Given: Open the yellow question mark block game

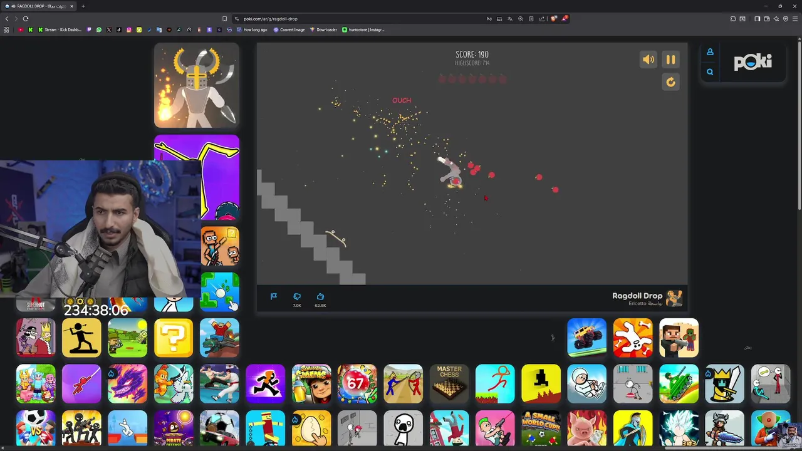Looking at the screenshot, I should pos(174,338).
